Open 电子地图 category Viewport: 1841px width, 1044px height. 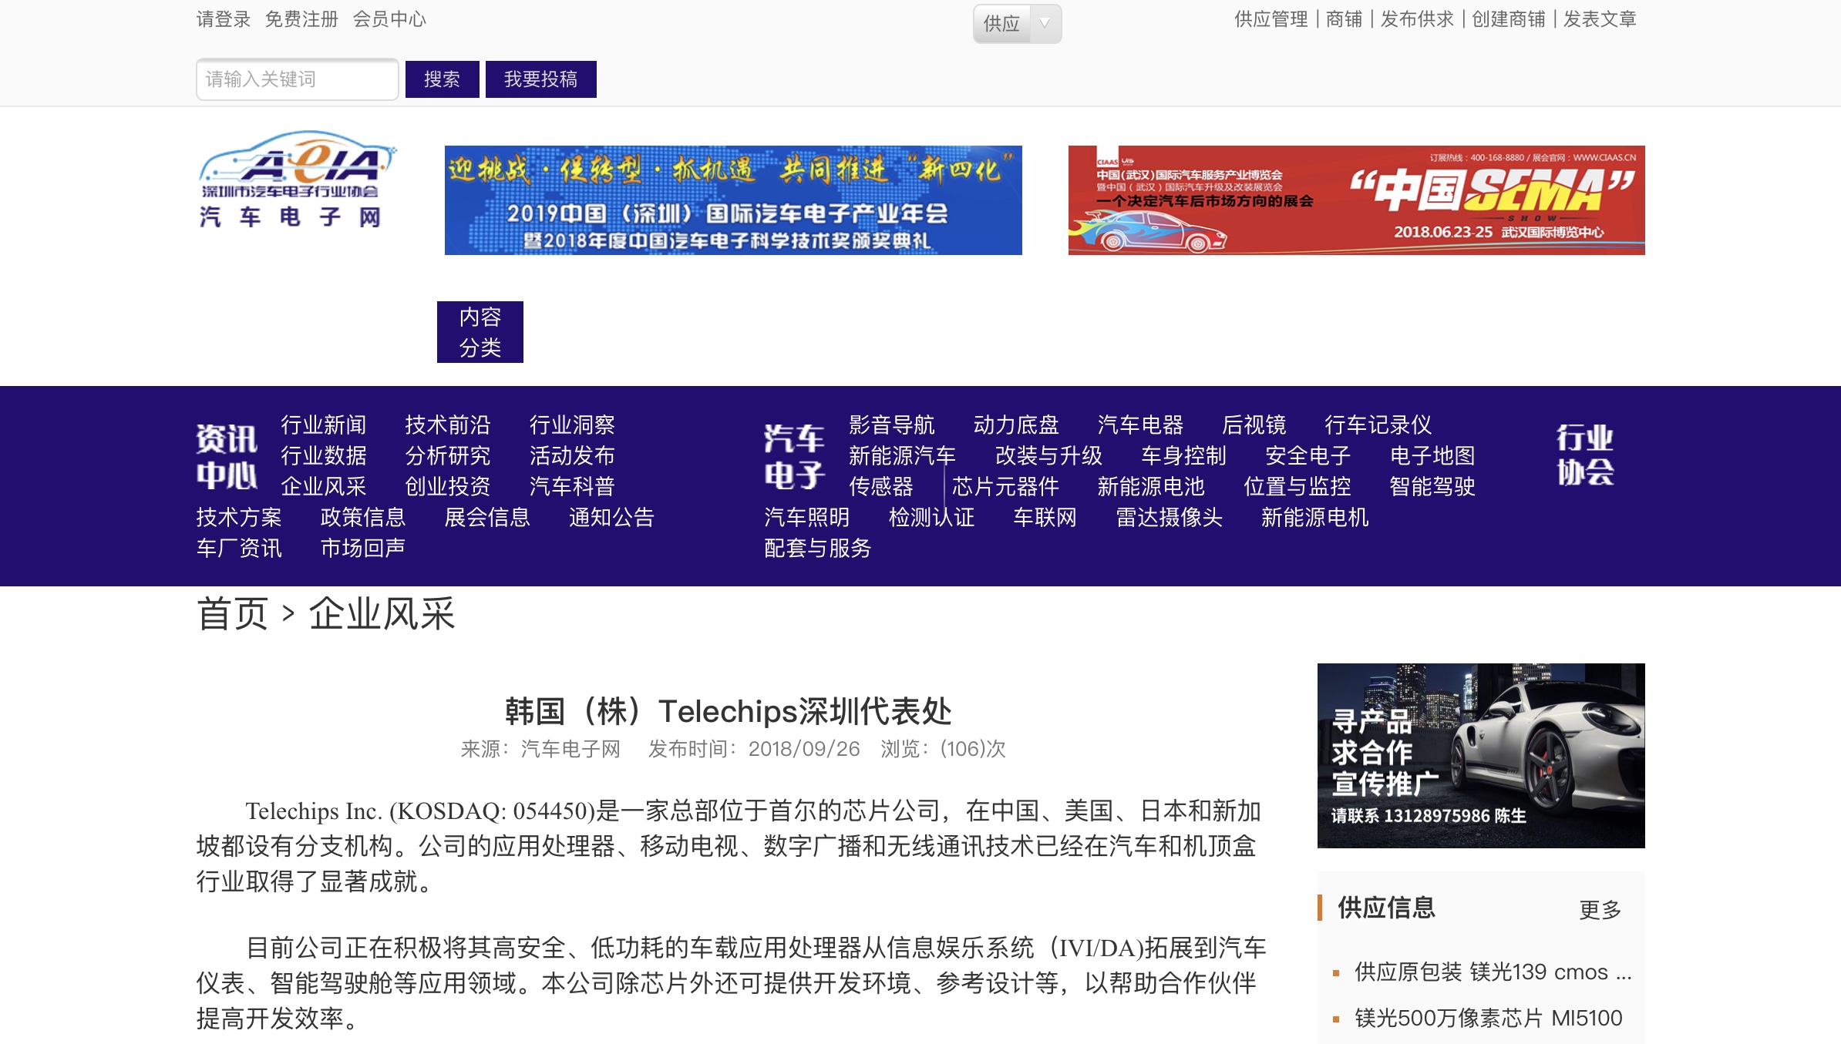coord(1432,455)
